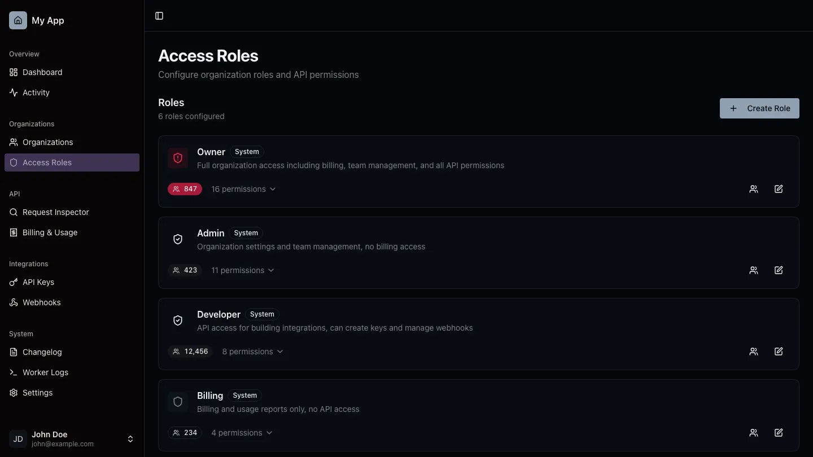Select the sidebar collapse icon at top
This screenshot has height=457, width=813.
tap(159, 16)
